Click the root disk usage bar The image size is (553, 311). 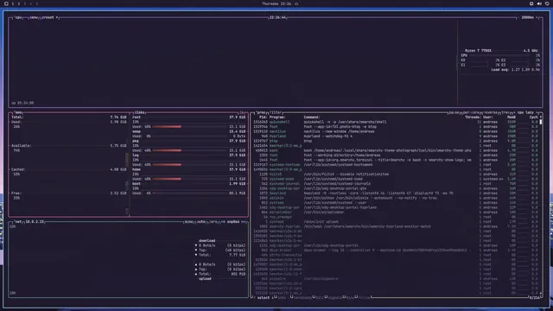(189, 127)
